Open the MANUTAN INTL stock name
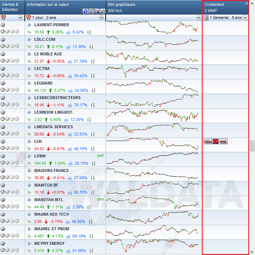 (x=48, y=200)
